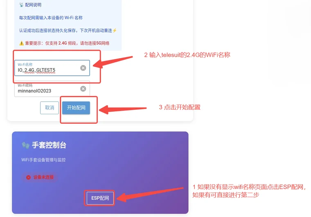311x217 pixels.
Task: Select the 手套控制台 card title
Action: point(49,145)
